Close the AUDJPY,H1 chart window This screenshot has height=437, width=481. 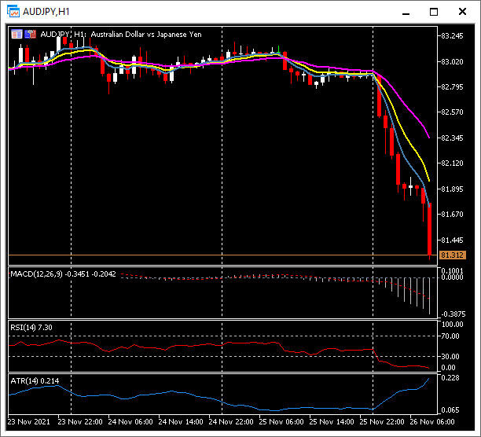[462, 12]
